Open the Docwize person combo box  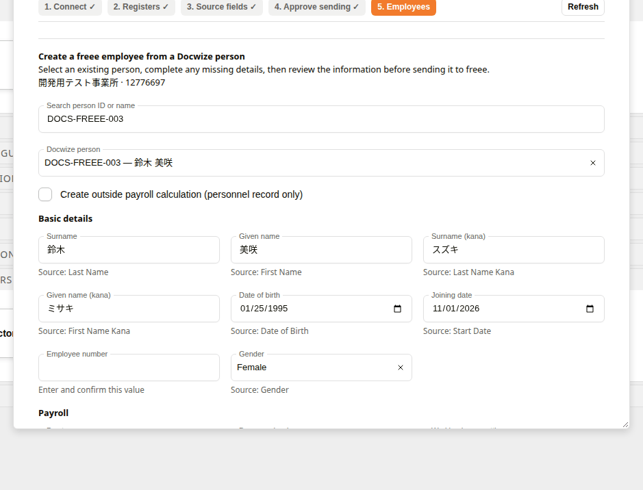point(321,163)
